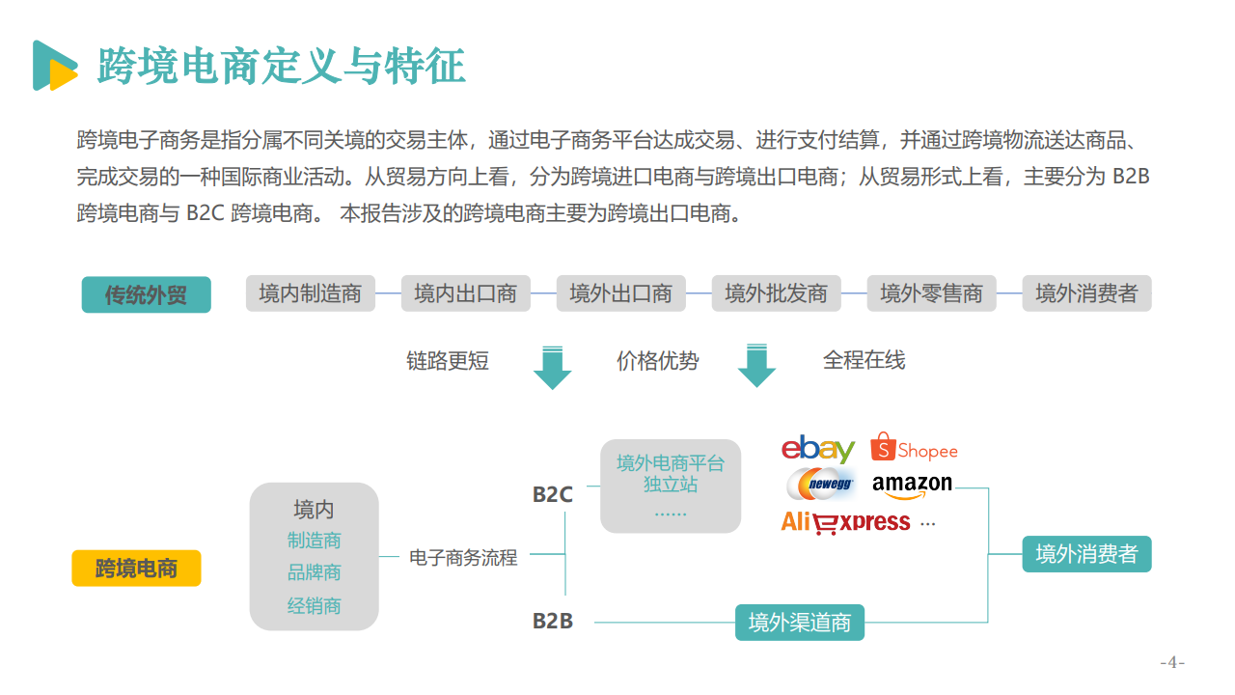The image size is (1235, 695).
Task: Click the 电子商务流程 text
Action: tap(463, 557)
